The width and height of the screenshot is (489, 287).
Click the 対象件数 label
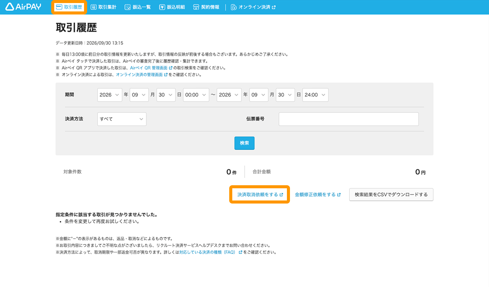73,172
